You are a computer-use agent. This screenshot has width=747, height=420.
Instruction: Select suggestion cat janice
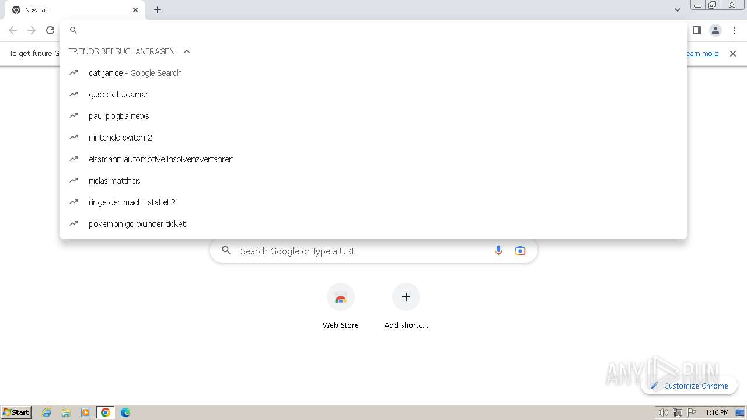[373, 73]
